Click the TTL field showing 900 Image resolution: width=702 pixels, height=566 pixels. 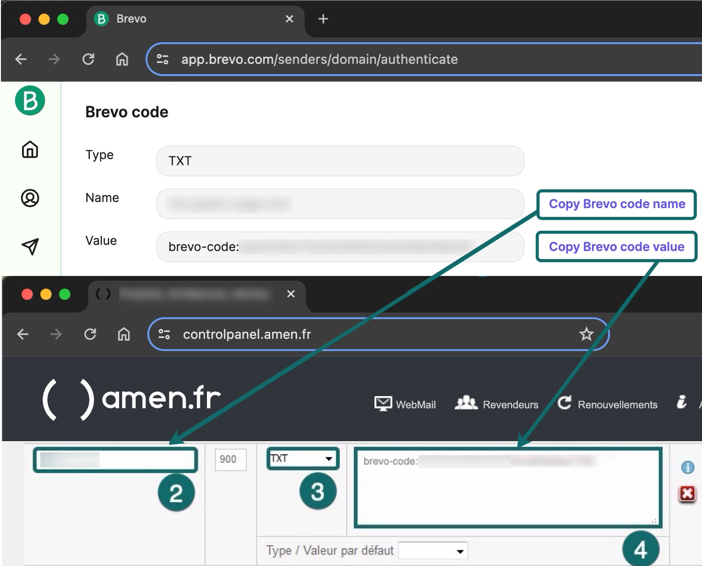coord(230,459)
